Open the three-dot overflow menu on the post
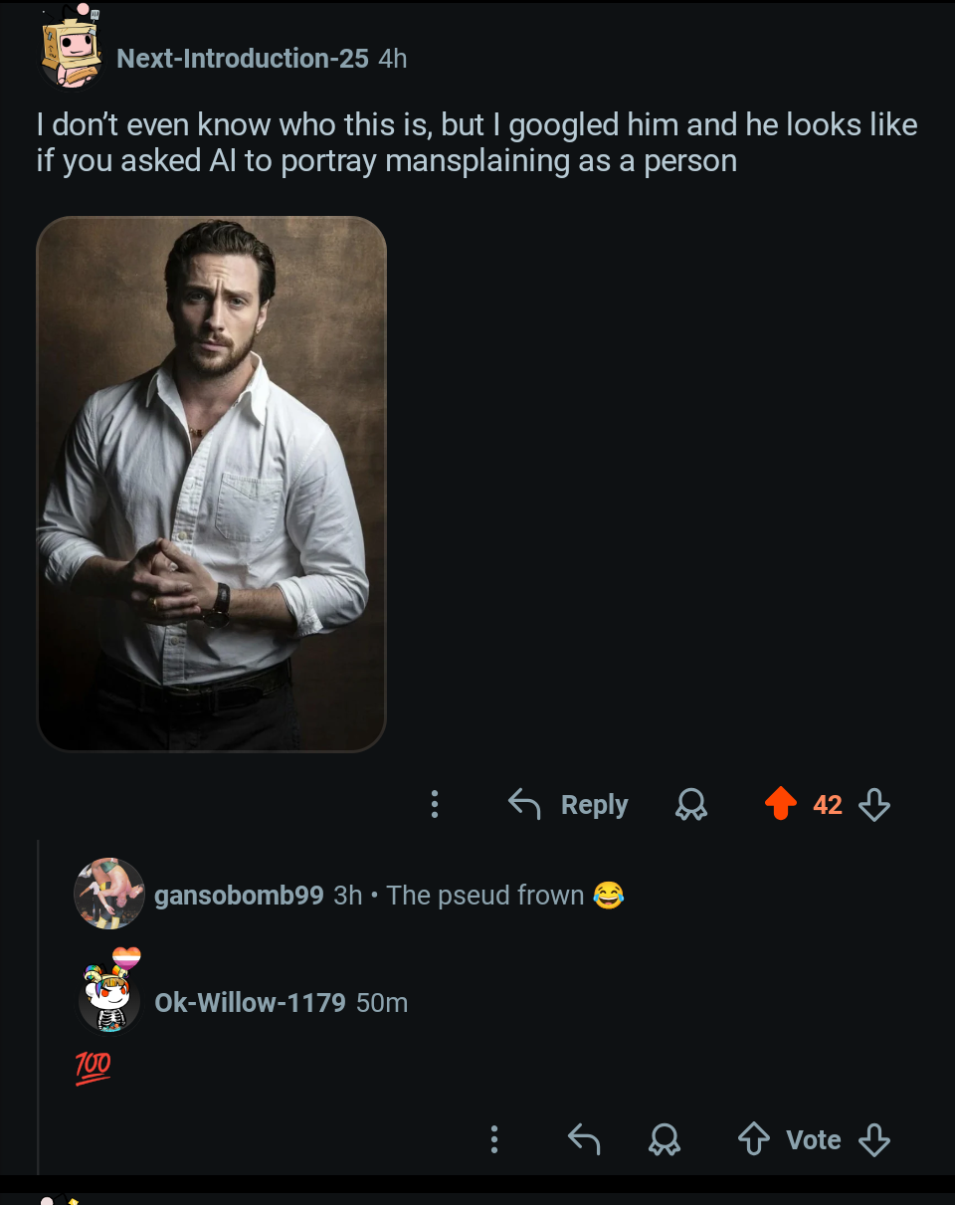The width and height of the screenshot is (955, 1205). tap(434, 804)
